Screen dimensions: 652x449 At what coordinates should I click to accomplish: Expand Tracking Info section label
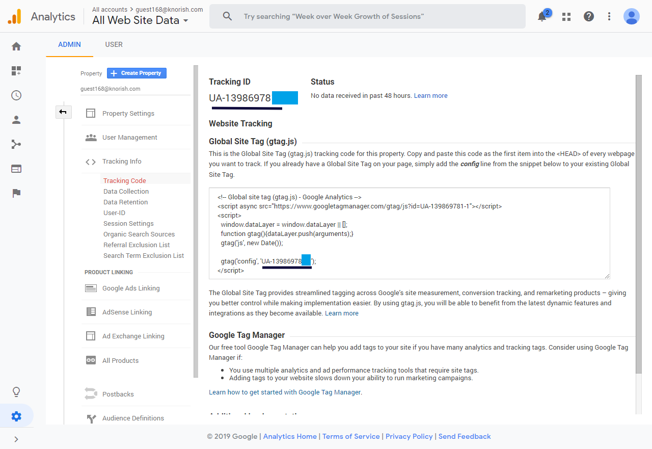122,161
